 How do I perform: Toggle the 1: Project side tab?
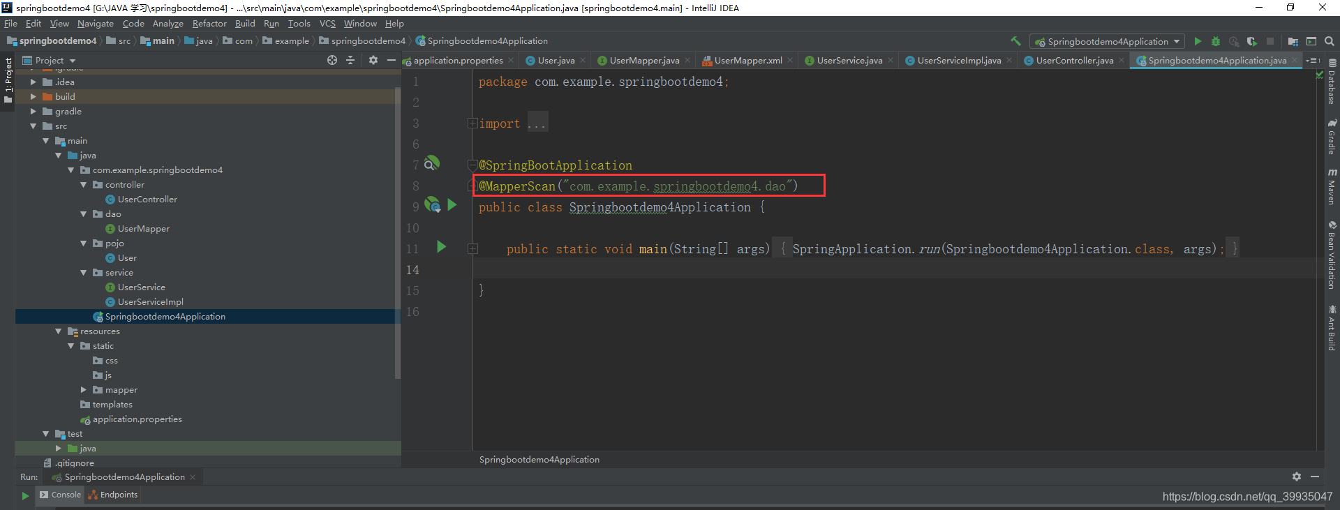(x=8, y=80)
